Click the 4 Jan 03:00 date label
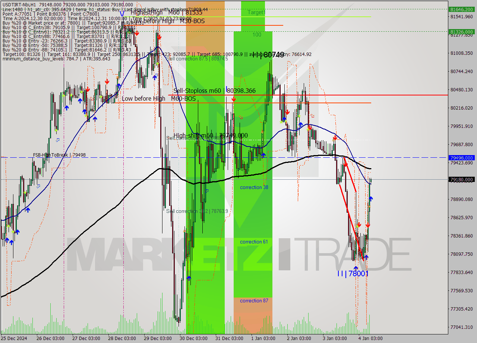477x343 pixels. coord(370,339)
